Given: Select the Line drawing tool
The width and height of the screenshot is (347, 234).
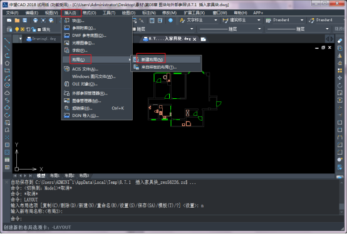Looking at the screenshot, I should click(x=7, y=41).
